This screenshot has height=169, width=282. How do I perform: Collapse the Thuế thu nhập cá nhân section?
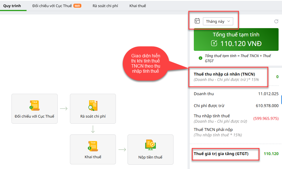coord(224,74)
